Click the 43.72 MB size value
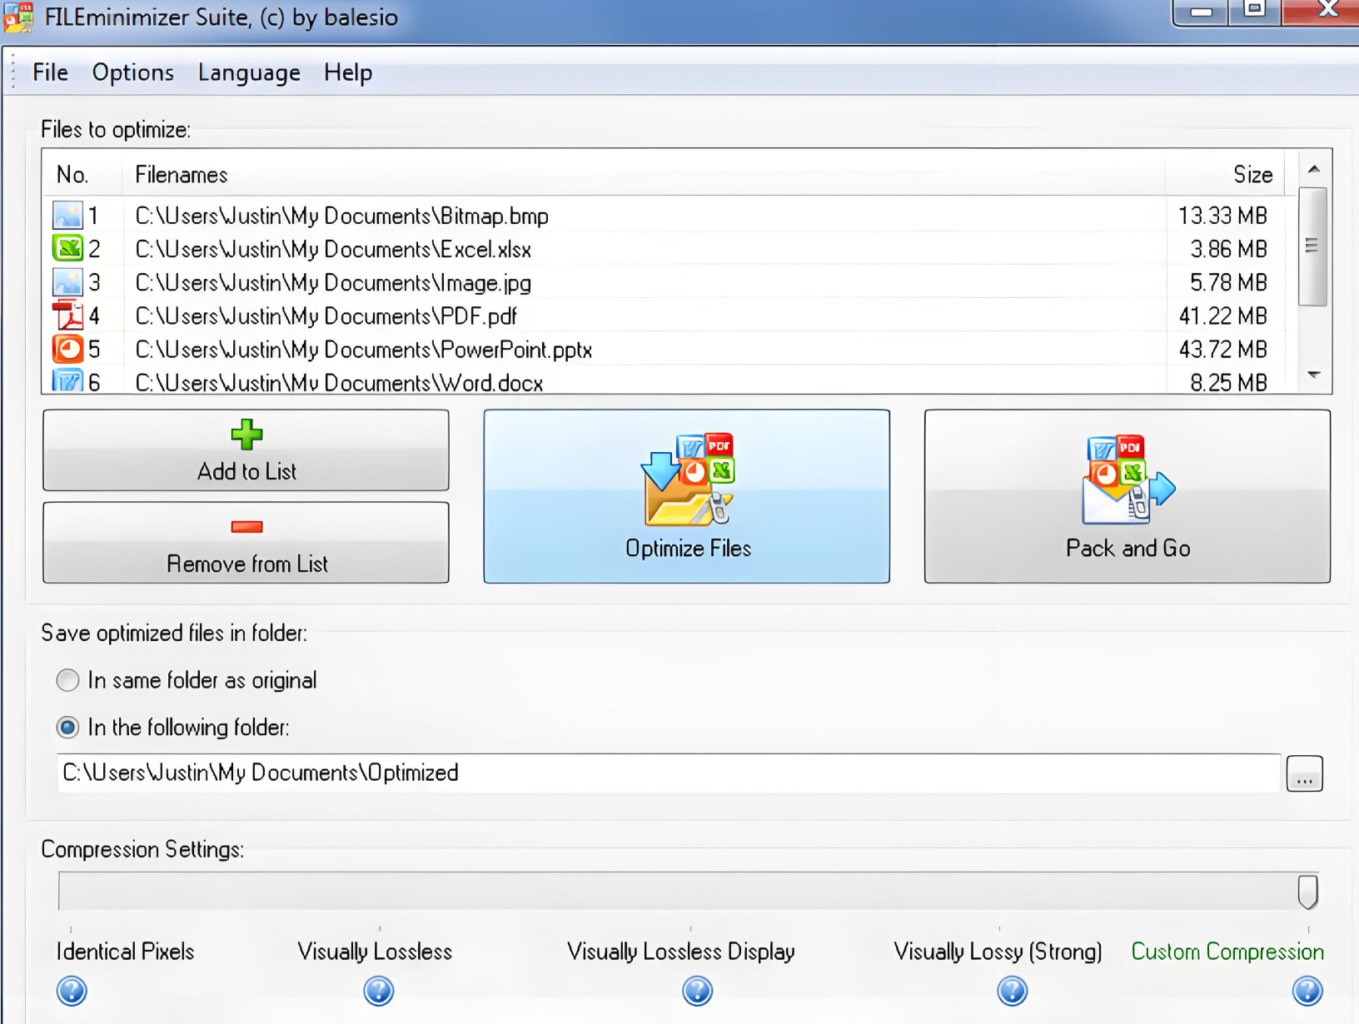Screen dimensions: 1359x1024 coord(1222,349)
